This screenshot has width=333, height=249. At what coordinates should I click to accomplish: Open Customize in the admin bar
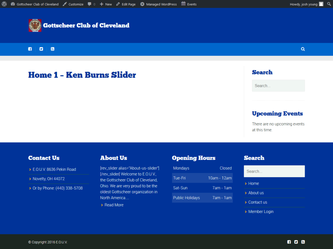[x=73, y=4]
